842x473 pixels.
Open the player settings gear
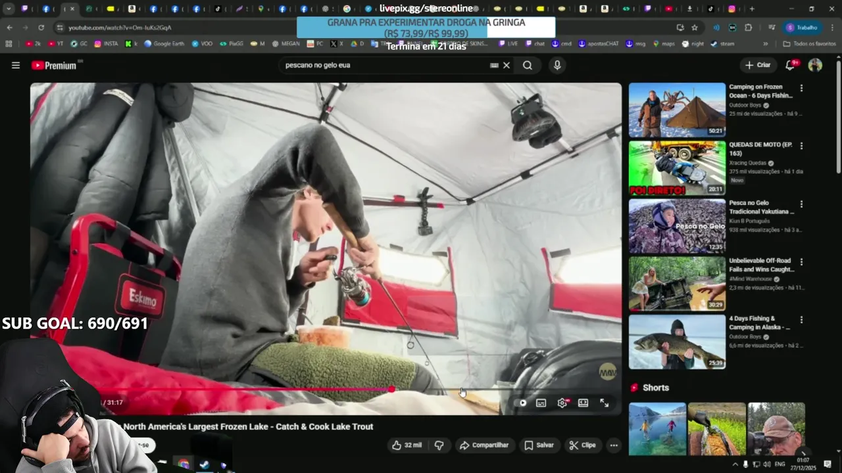562,403
